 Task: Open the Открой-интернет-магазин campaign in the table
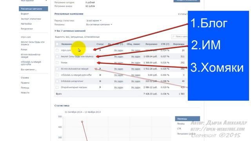(74, 87)
